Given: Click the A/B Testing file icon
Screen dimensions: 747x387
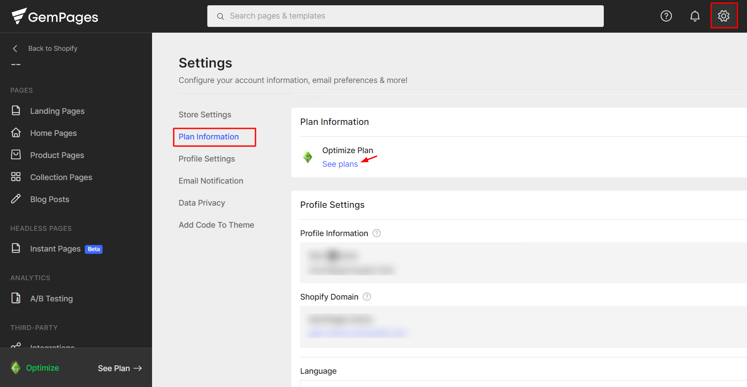Looking at the screenshot, I should click(16, 298).
